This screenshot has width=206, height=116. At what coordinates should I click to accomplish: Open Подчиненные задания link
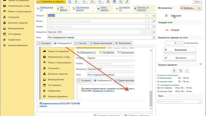[82, 9]
